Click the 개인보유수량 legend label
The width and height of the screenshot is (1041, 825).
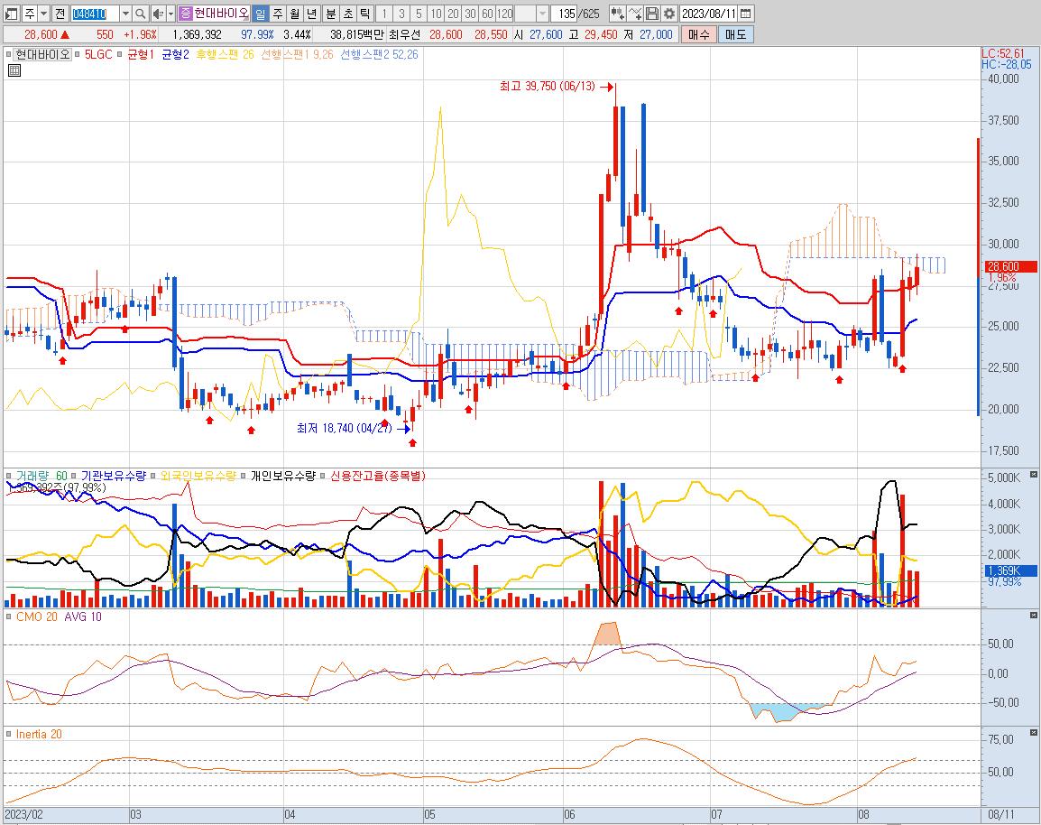(283, 476)
